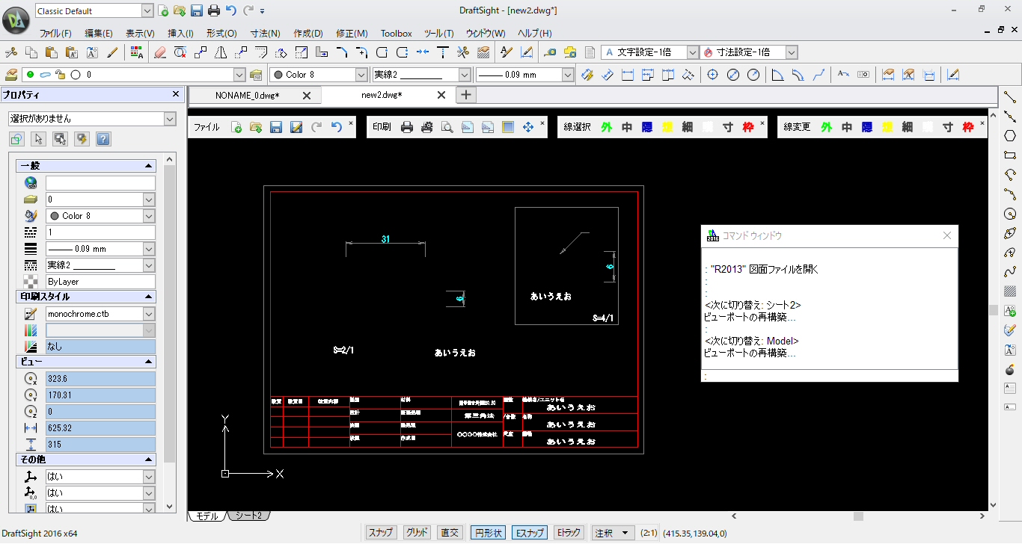Select the Polygon tool in right toolbar
This screenshot has height=544, width=1022.
[1010, 135]
